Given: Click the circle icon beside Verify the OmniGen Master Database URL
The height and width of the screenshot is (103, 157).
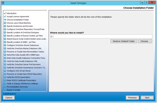Looking at the screenshot, I should [x=5, y=48].
